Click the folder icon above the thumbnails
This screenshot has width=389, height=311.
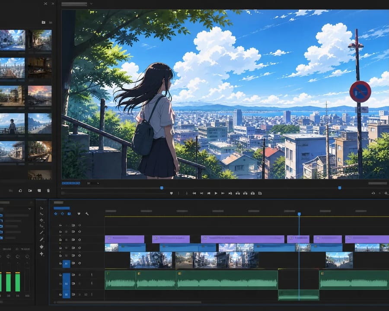pos(43,22)
